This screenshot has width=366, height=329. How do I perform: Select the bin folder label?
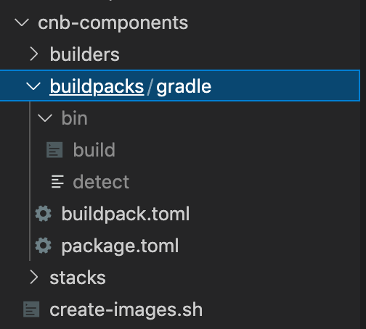[74, 118]
